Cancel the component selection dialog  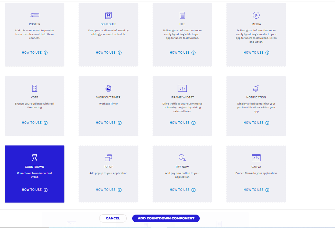click(x=113, y=218)
